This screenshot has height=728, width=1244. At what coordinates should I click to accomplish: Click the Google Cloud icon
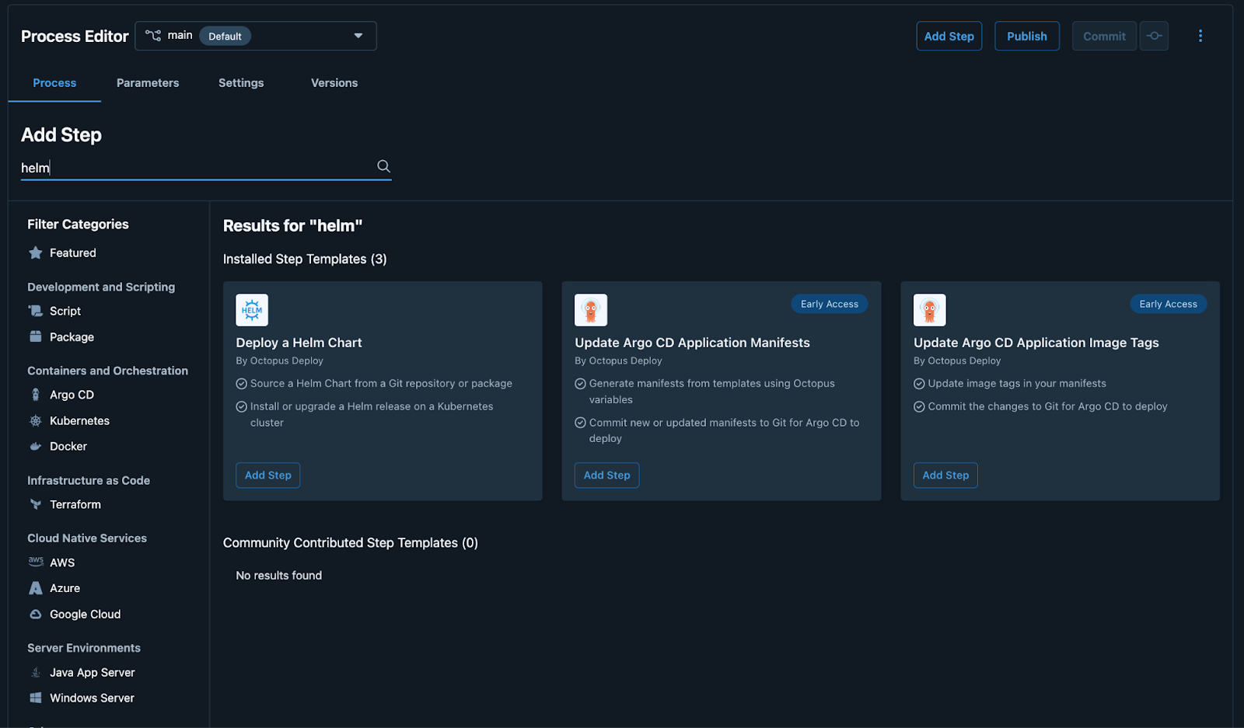[x=36, y=614]
